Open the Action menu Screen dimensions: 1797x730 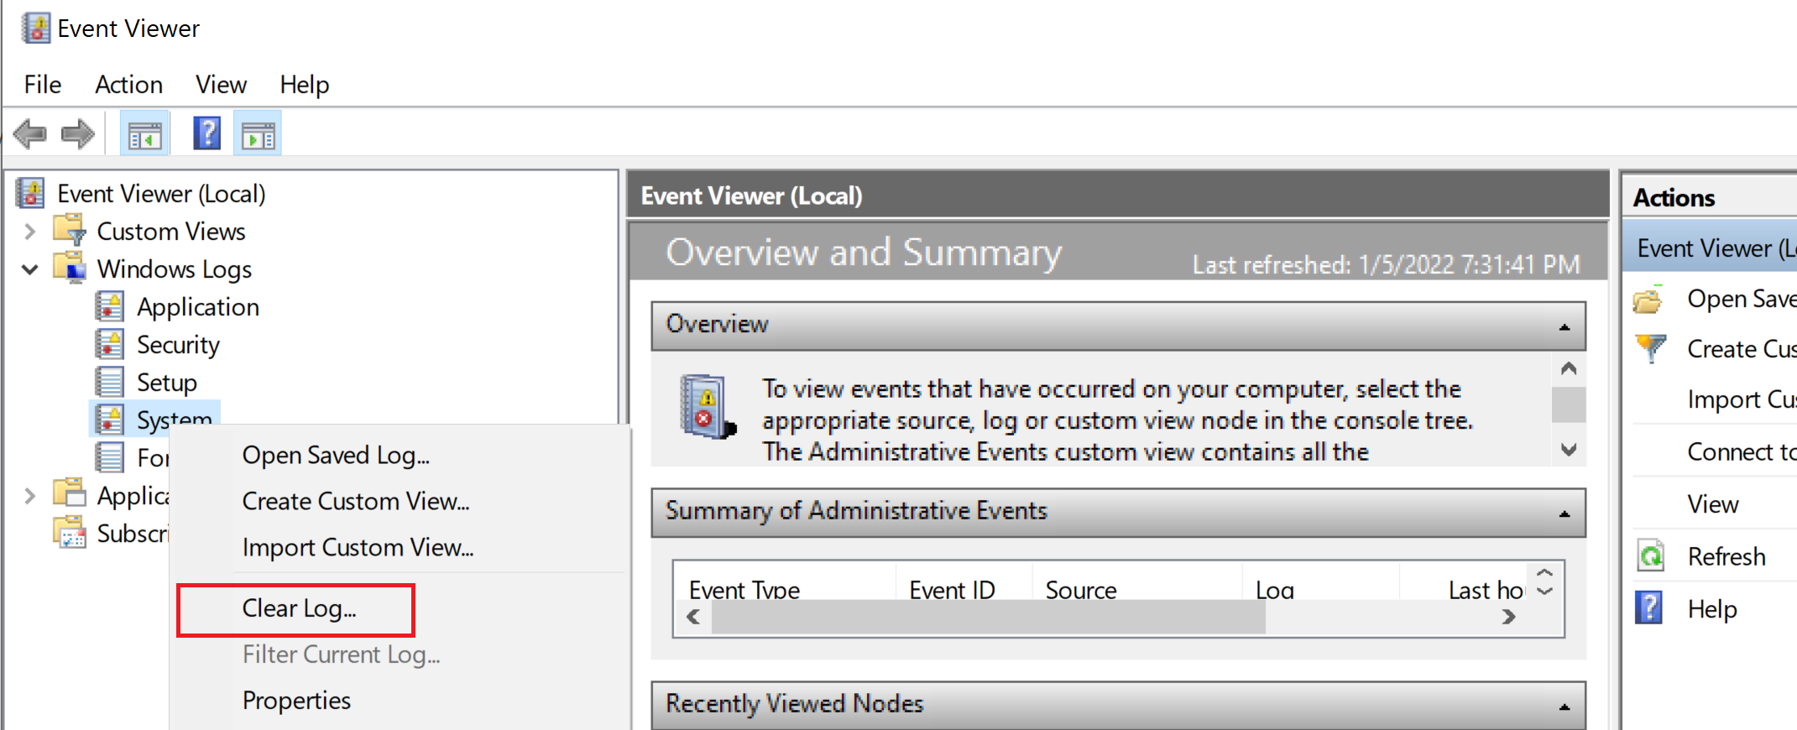pos(128,84)
